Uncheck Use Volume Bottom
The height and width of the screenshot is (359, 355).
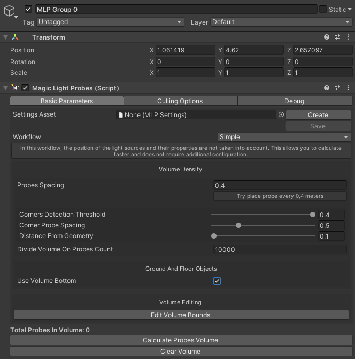(x=217, y=281)
